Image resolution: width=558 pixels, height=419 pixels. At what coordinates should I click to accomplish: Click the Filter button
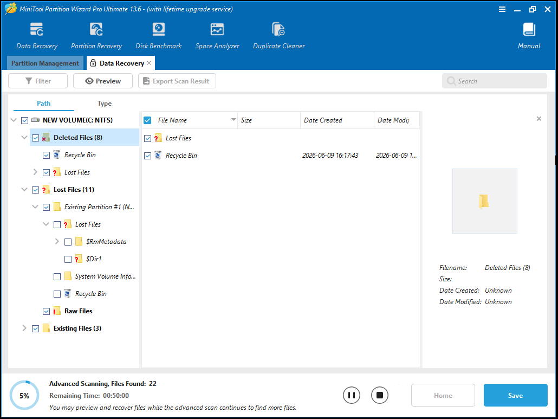pos(38,81)
